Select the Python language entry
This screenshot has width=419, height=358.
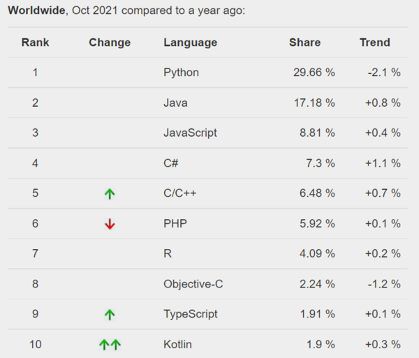pos(181,73)
